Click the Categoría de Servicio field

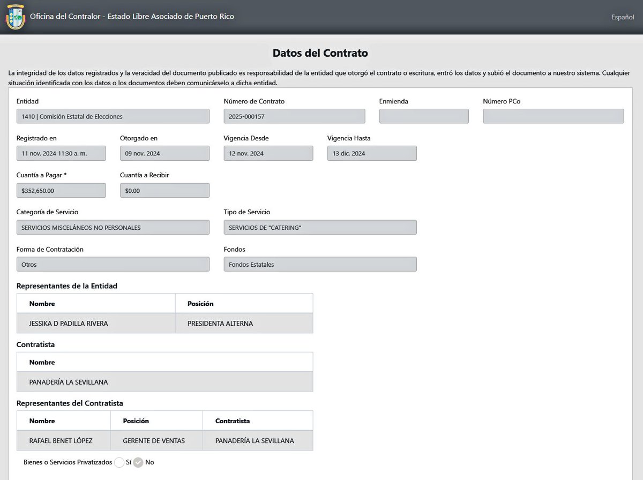pos(113,227)
